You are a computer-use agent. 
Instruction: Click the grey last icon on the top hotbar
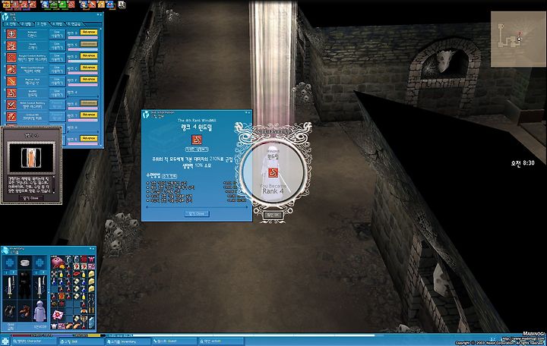point(122,5)
